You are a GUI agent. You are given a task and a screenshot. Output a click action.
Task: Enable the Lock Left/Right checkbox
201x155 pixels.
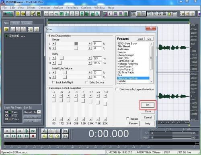(x=53, y=82)
